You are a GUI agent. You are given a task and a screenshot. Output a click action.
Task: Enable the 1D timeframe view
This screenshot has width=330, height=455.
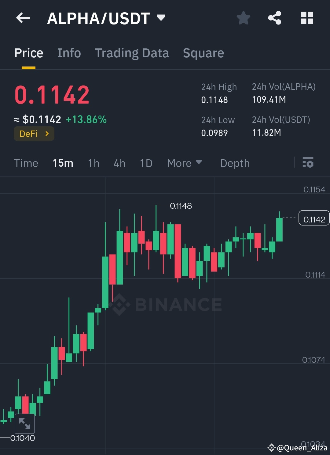146,163
